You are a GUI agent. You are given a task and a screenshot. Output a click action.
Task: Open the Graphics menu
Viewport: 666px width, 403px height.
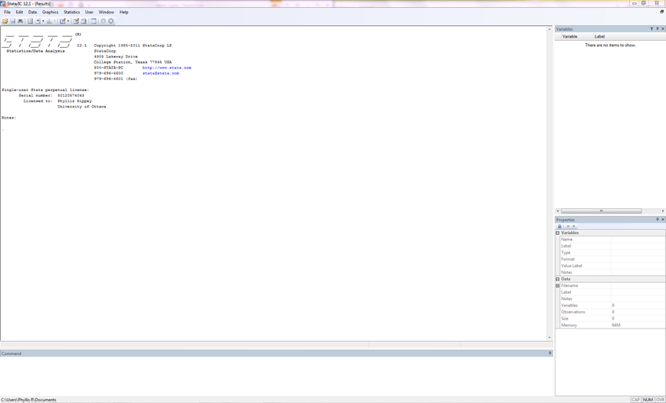click(x=50, y=12)
